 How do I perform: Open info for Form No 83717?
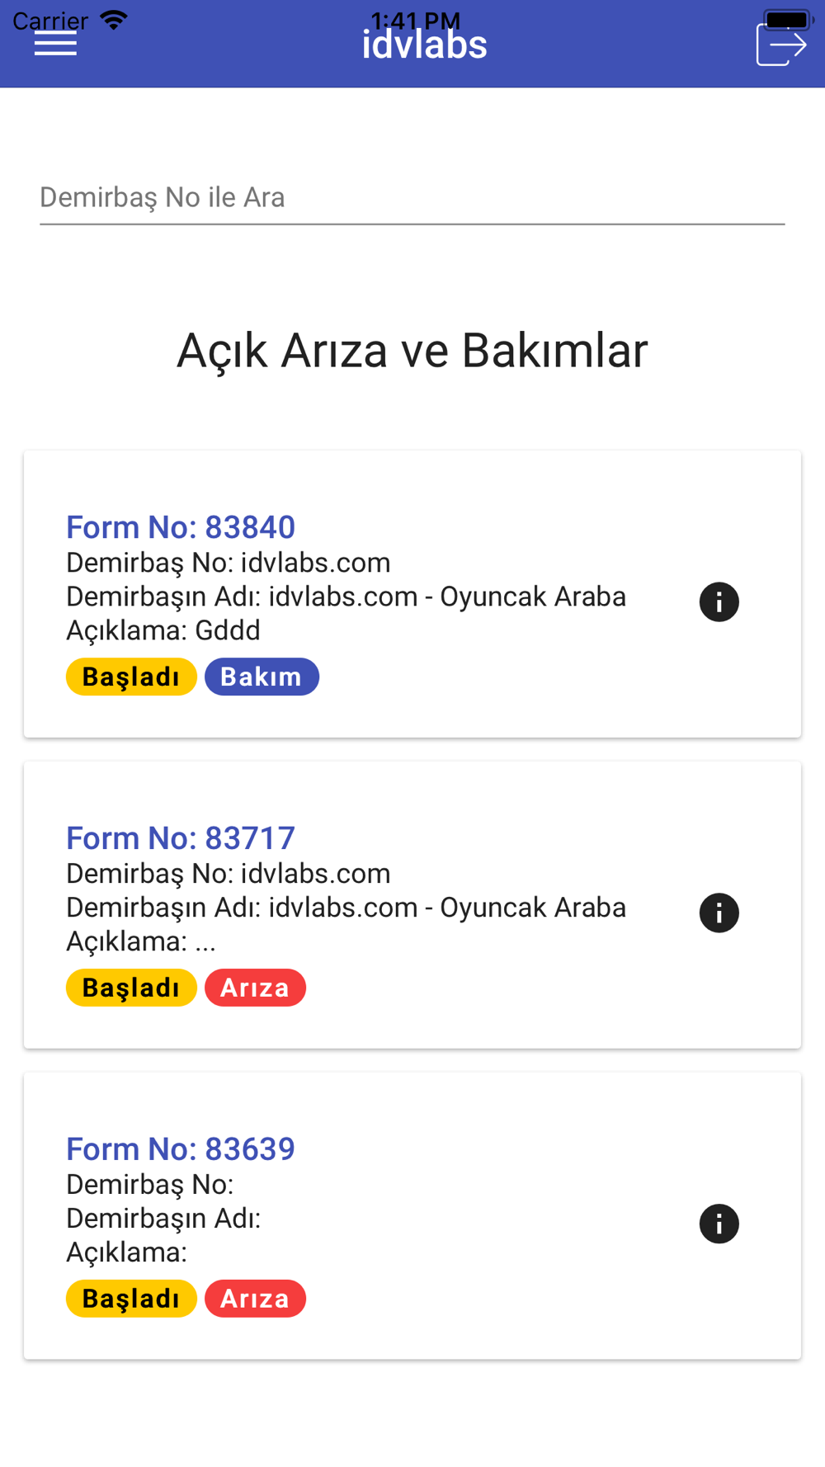point(719,913)
